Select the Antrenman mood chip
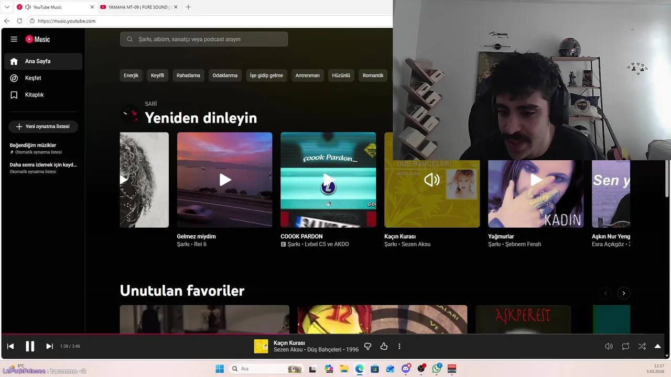The height and width of the screenshot is (377, 671). pyautogui.click(x=307, y=75)
